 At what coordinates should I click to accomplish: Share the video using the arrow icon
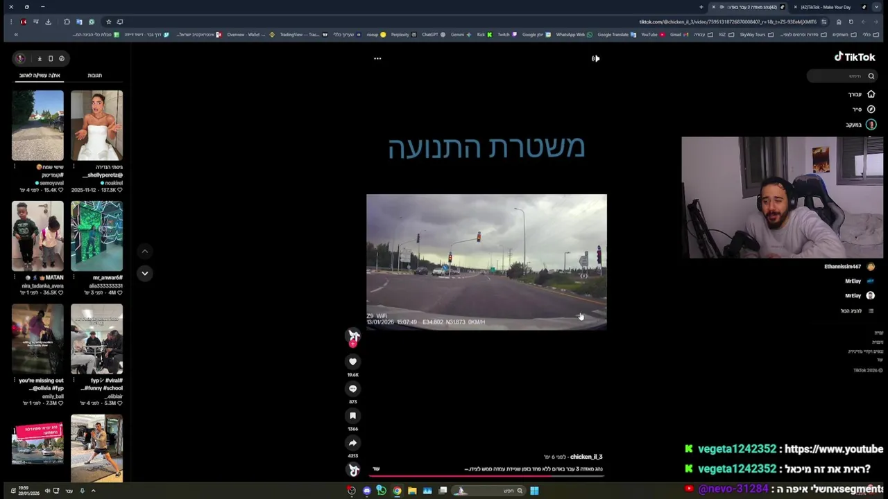(x=352, y=443)
